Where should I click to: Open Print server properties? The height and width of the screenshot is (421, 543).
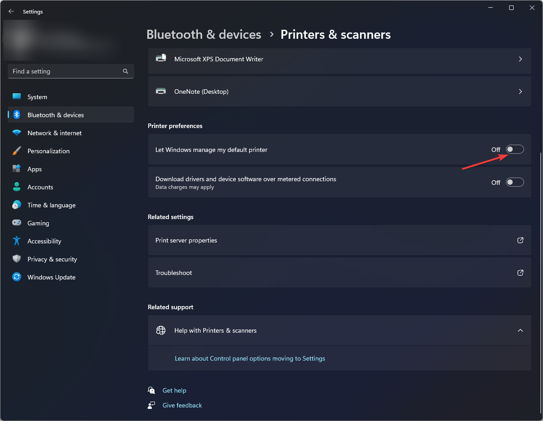coord(339,240)
